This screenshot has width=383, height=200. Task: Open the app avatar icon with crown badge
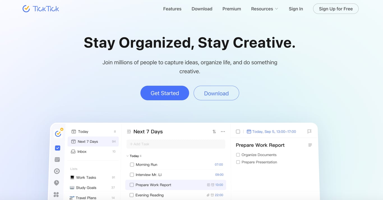(x=58, y=133)
